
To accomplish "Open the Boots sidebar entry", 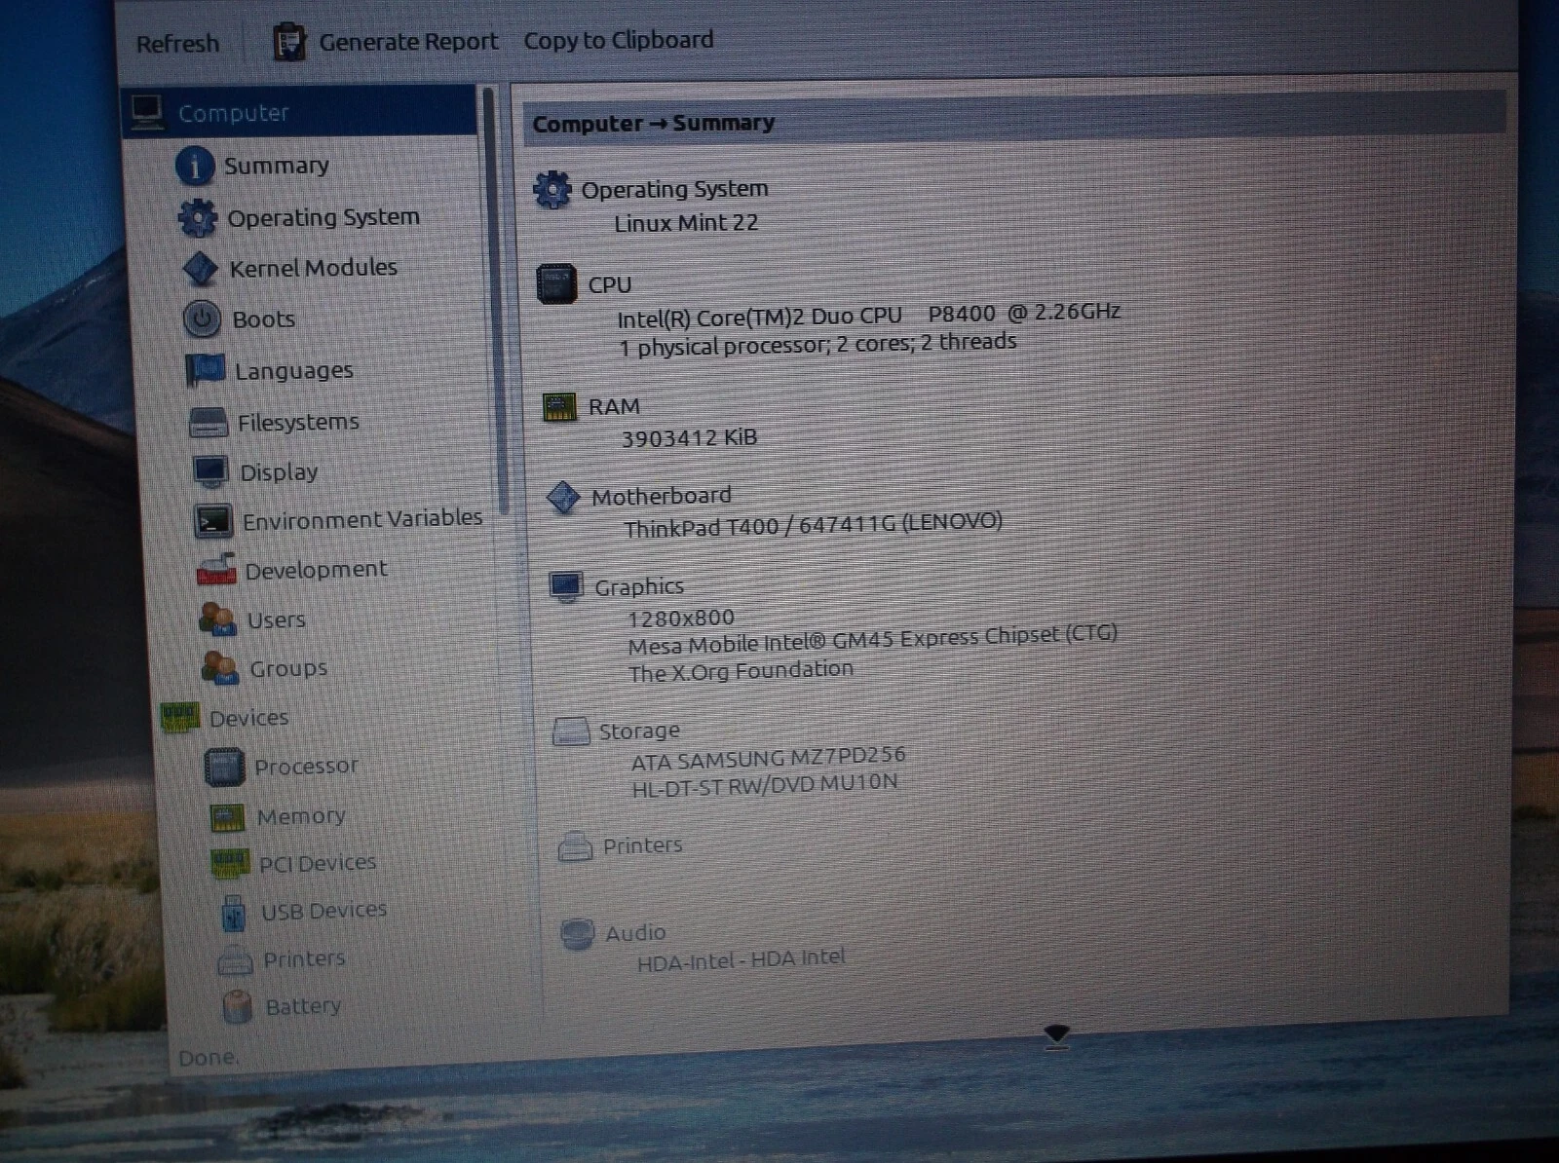I will (263, 319).
